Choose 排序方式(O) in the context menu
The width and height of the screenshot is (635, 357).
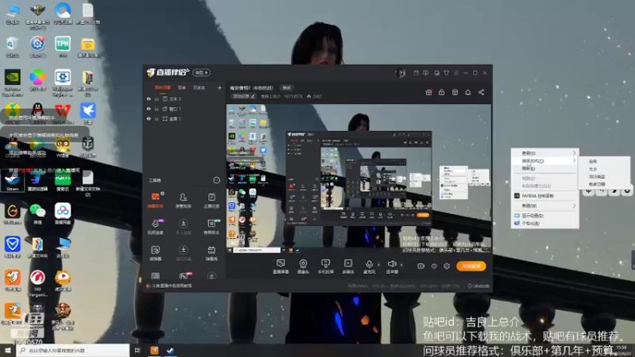pyautogui.click(x=545, y=161)
